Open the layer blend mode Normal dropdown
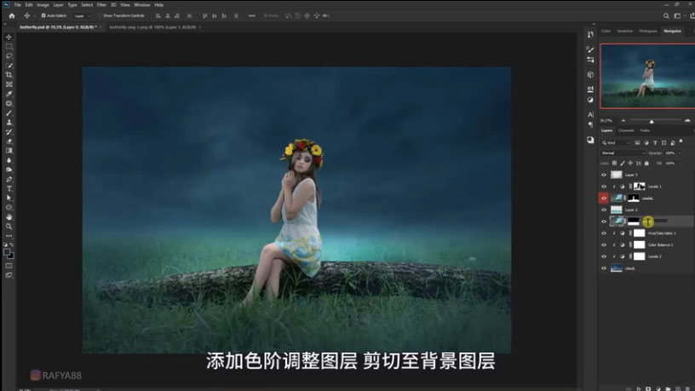The image size is (695, 391). click(623, 153)
